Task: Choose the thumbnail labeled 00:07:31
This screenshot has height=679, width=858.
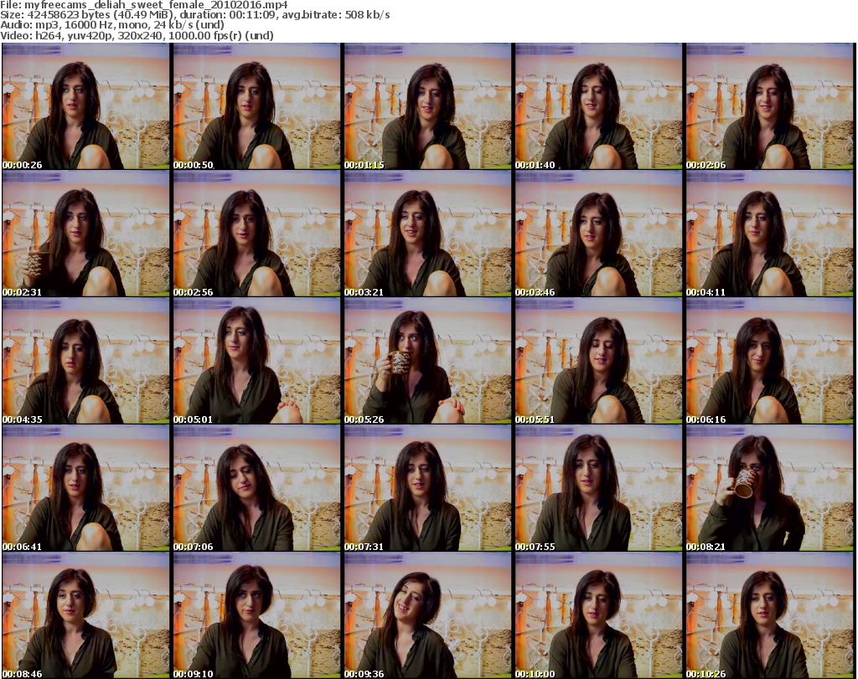Action: 427,488
